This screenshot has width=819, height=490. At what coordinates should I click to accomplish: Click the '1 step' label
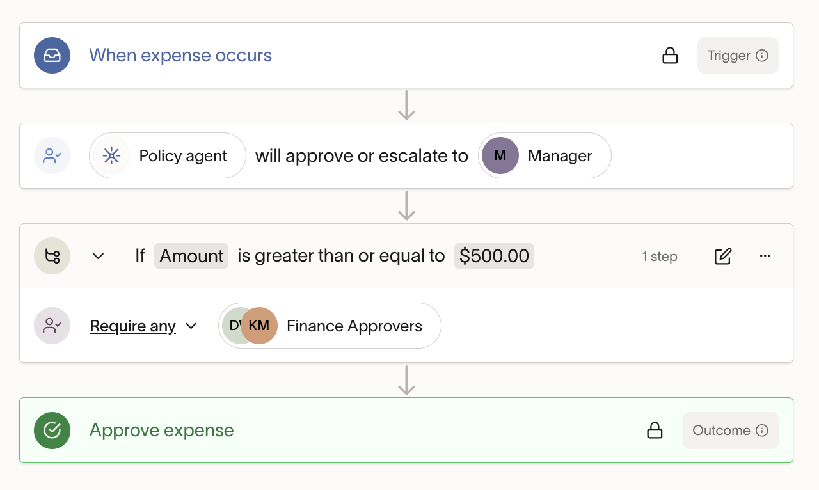coord(660,257)
